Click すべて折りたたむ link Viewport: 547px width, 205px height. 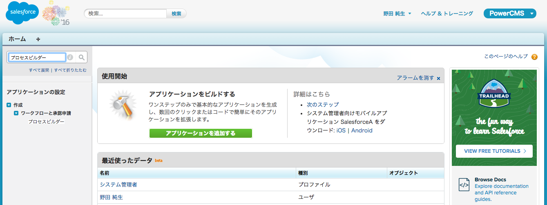coord(70,70)
